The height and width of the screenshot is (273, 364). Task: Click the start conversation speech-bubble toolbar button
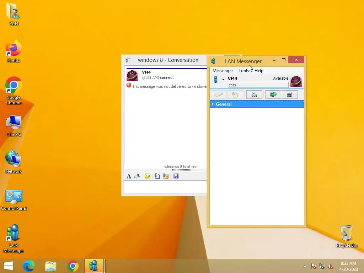click(219, 95)
